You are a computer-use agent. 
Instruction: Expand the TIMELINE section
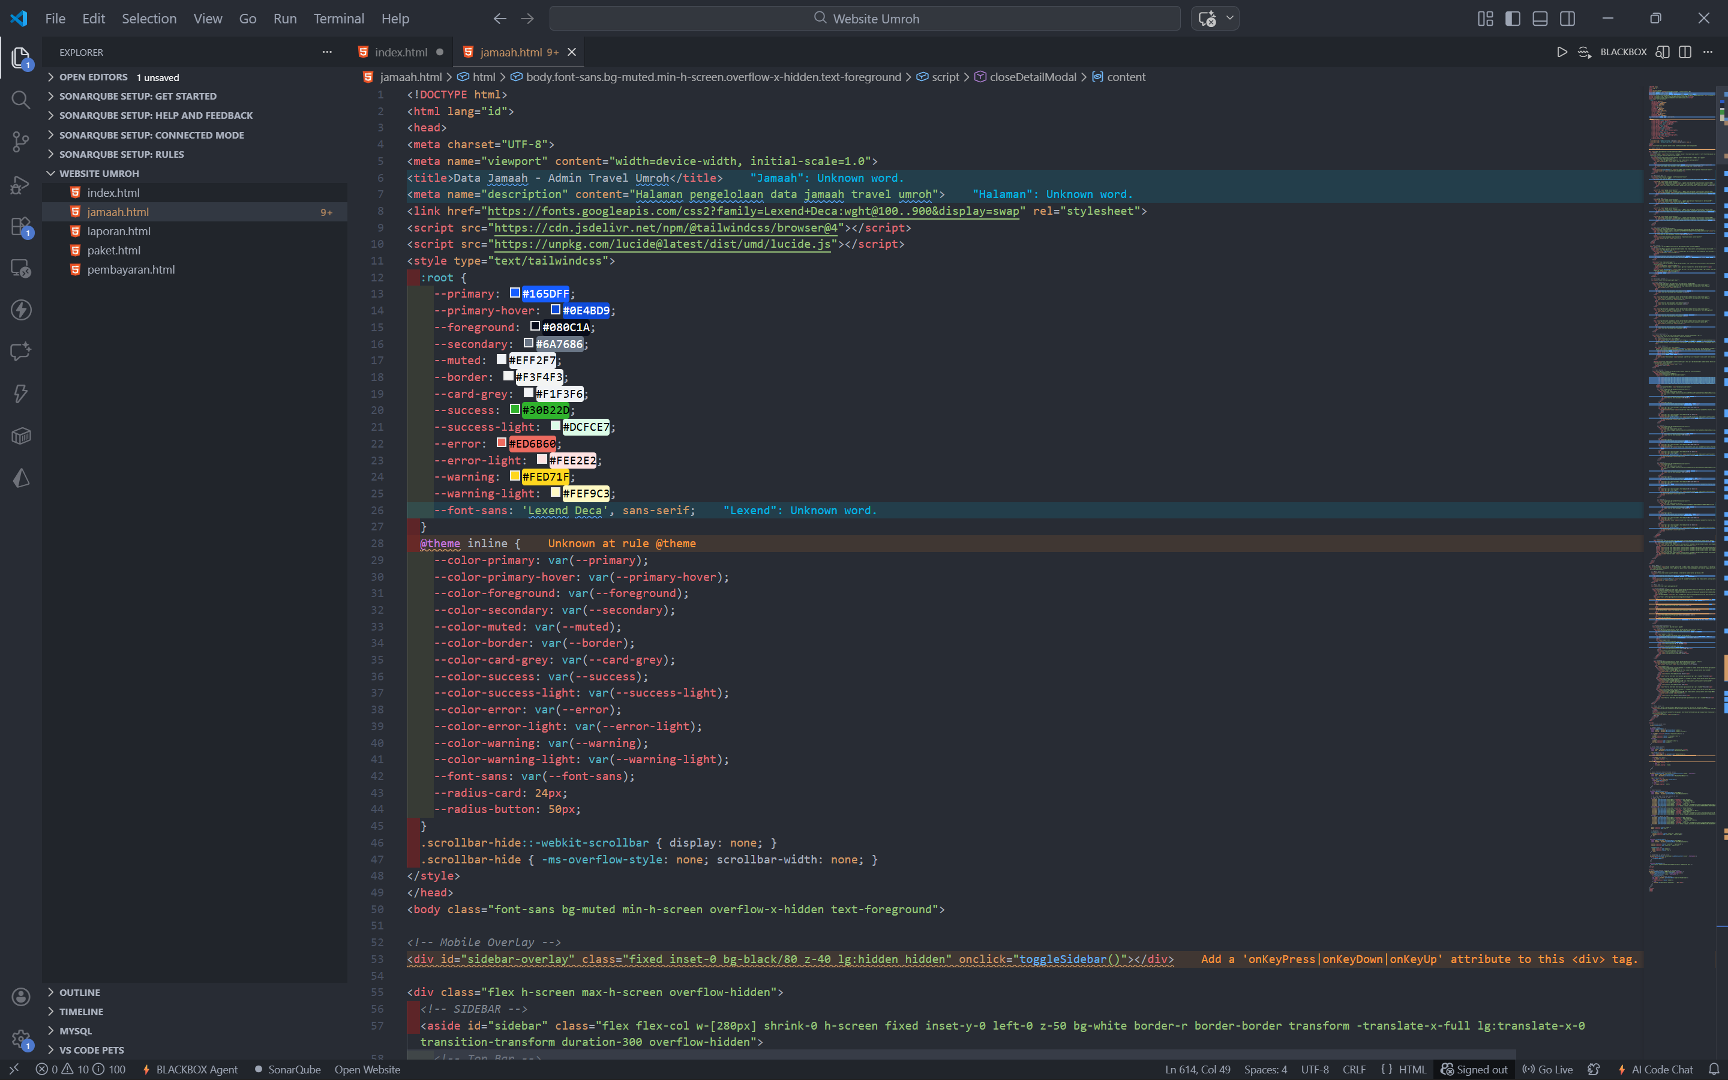[80, 1012]
